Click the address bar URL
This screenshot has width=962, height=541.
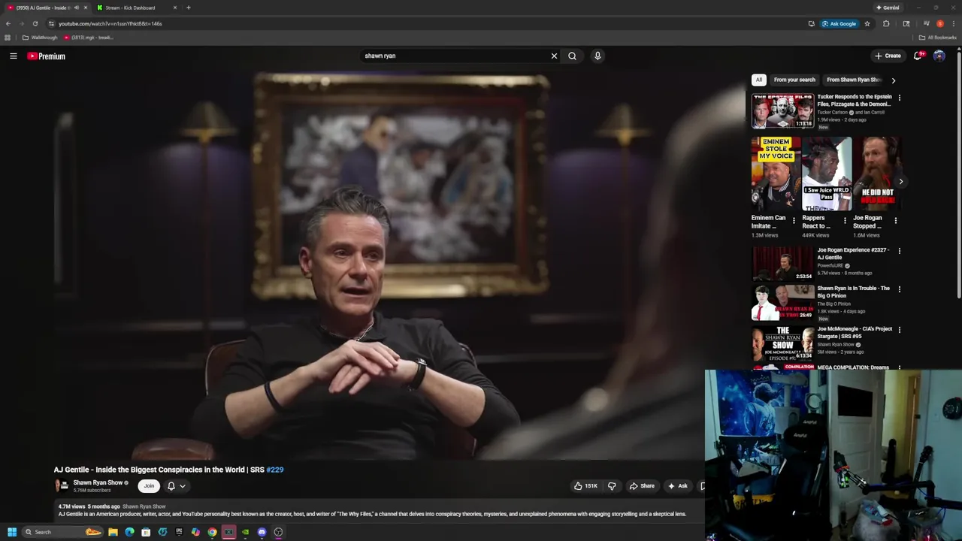[110, 23]
